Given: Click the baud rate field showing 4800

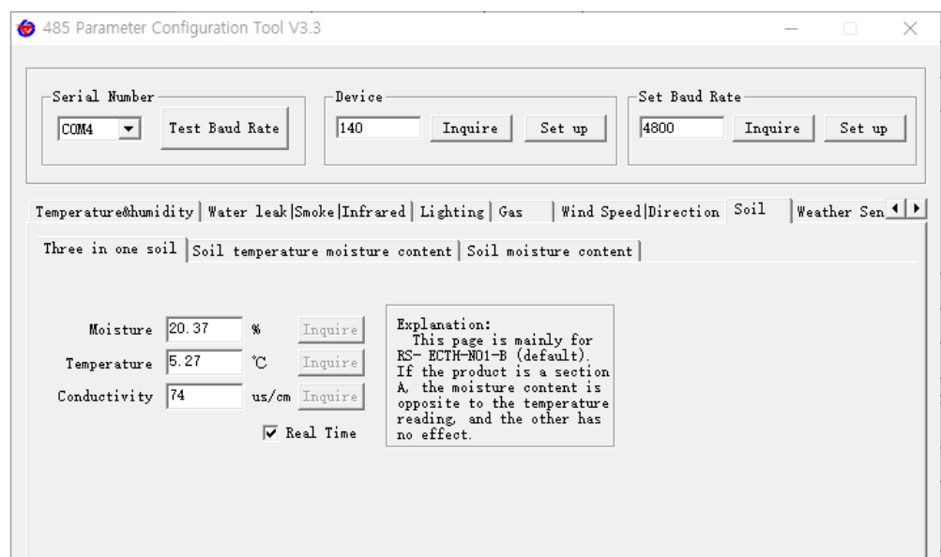Looking at the screenshot, I should [x=681, y=128].
